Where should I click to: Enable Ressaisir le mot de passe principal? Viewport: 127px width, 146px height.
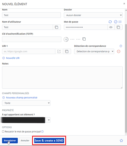3,131
